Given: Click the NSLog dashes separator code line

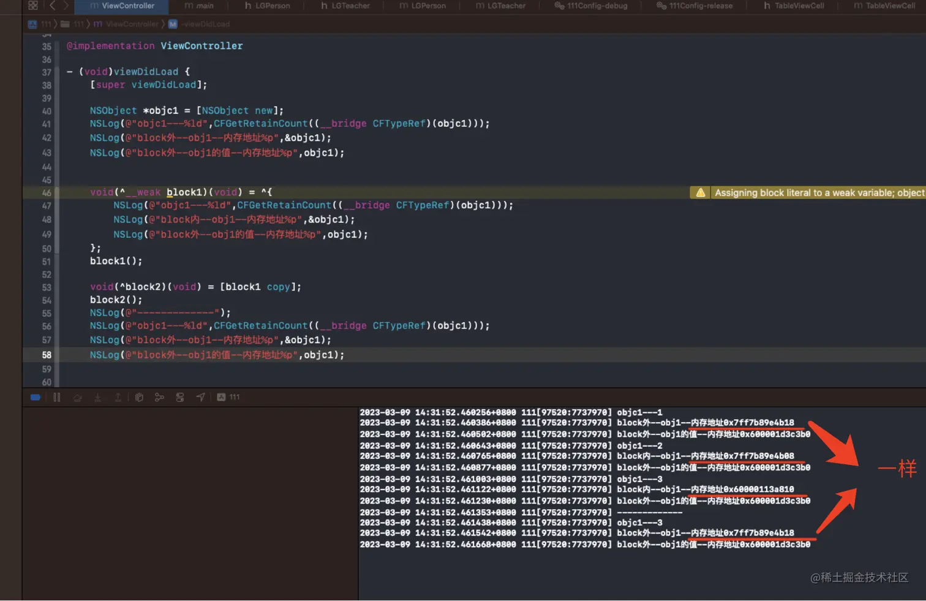Looking at the screenshot, I should tap(160, 312).
